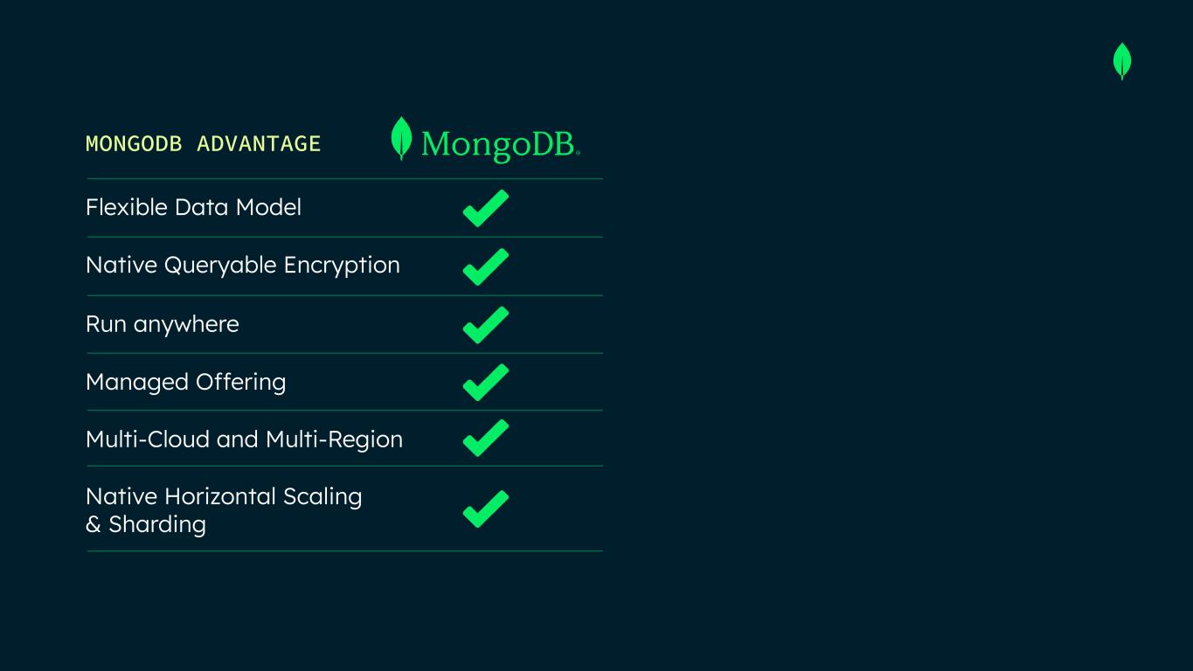Screen dimensions: 1193x671
Task: Click the "& Sharding" text line
Action: point(145,524)
